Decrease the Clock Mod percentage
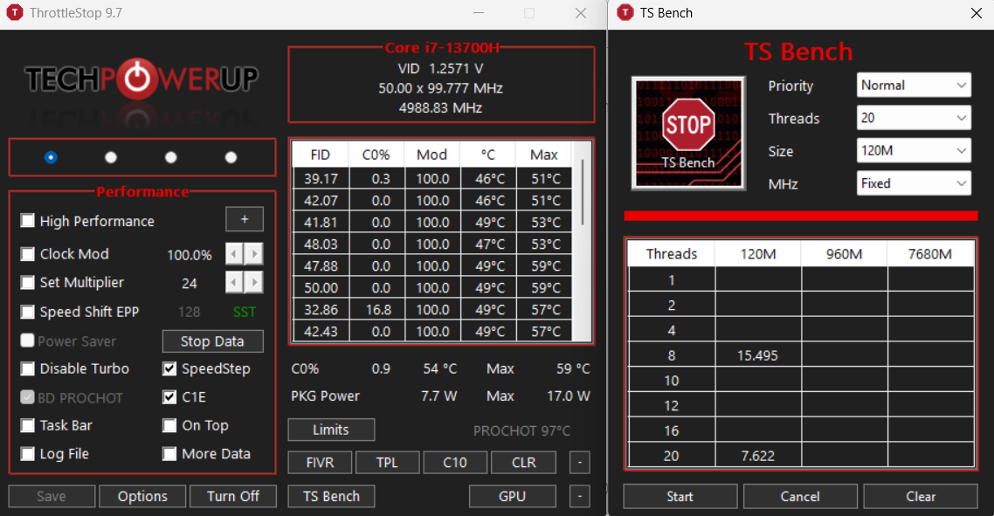The height and width of the screenshot is (516, 994). pyautogui.click(x=235, y=254)
